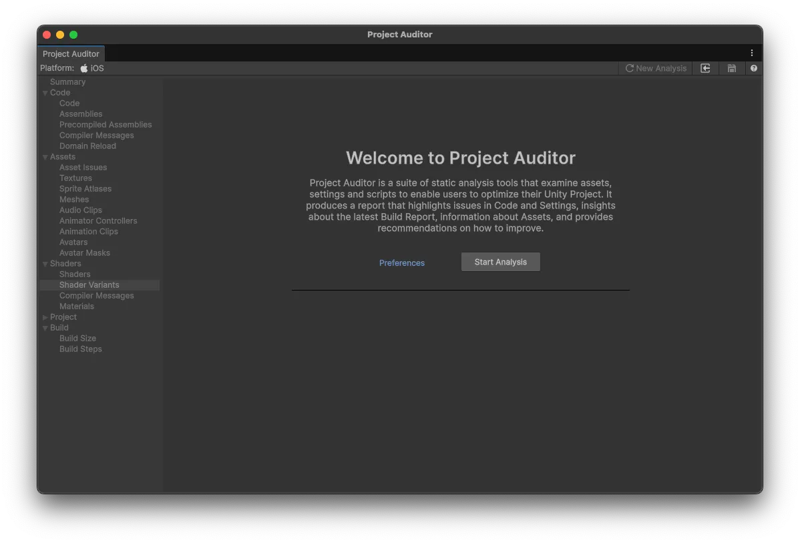Collapse the Code section in sidebar
Viewport: 800px width, 543px height.
tap(45, 93)
